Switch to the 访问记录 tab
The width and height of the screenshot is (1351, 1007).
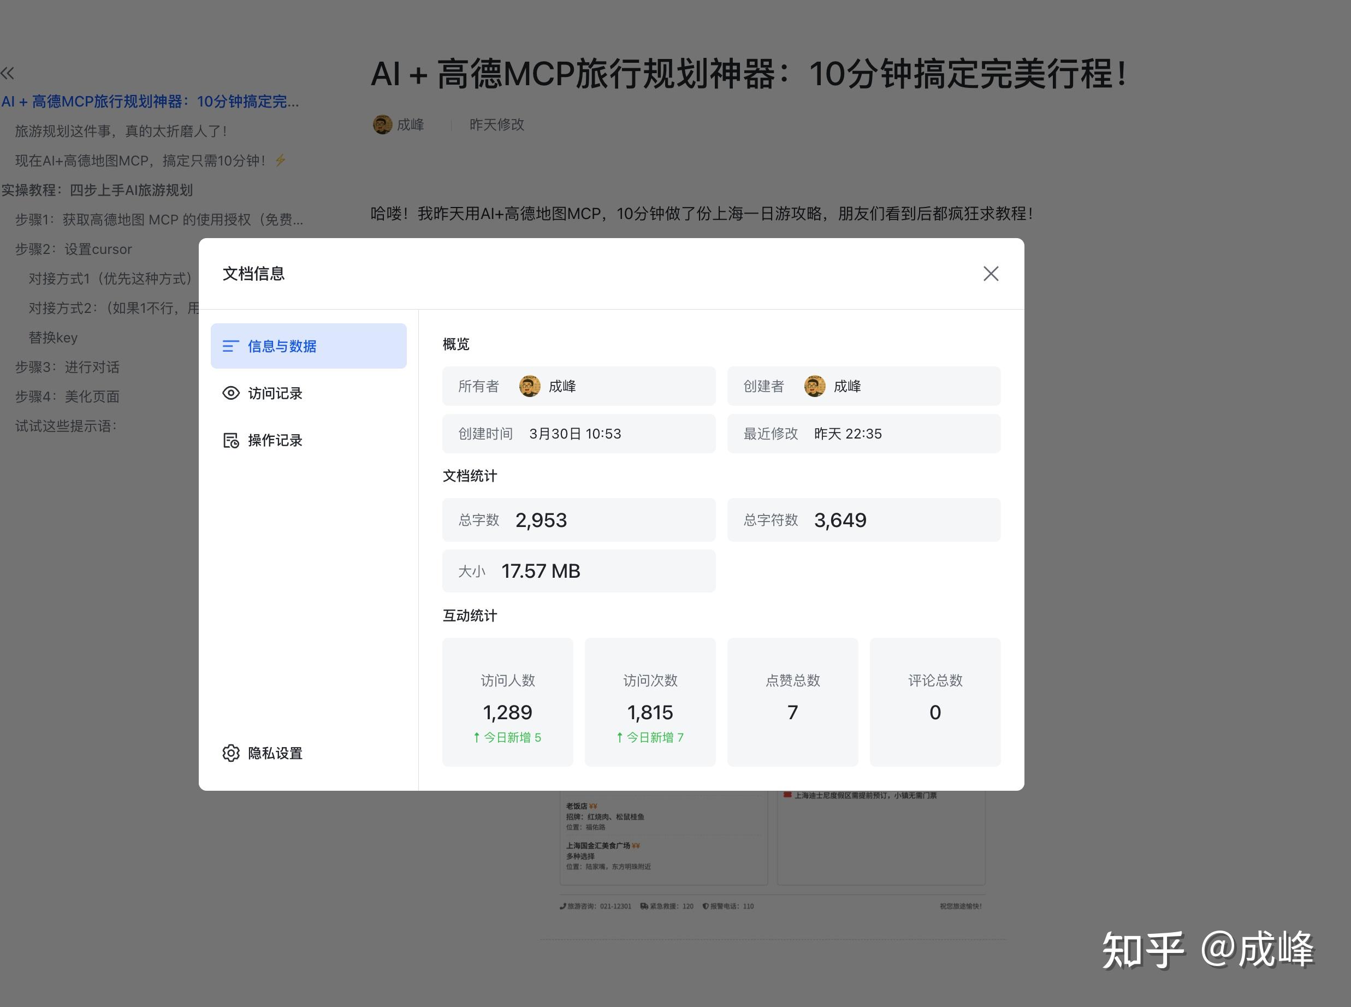pos(274,393)
